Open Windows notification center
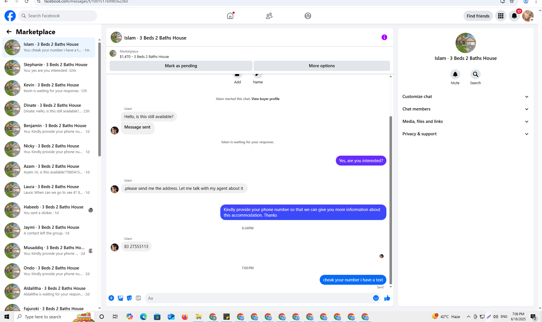542x322 pixels. click(x=534, y=317)
